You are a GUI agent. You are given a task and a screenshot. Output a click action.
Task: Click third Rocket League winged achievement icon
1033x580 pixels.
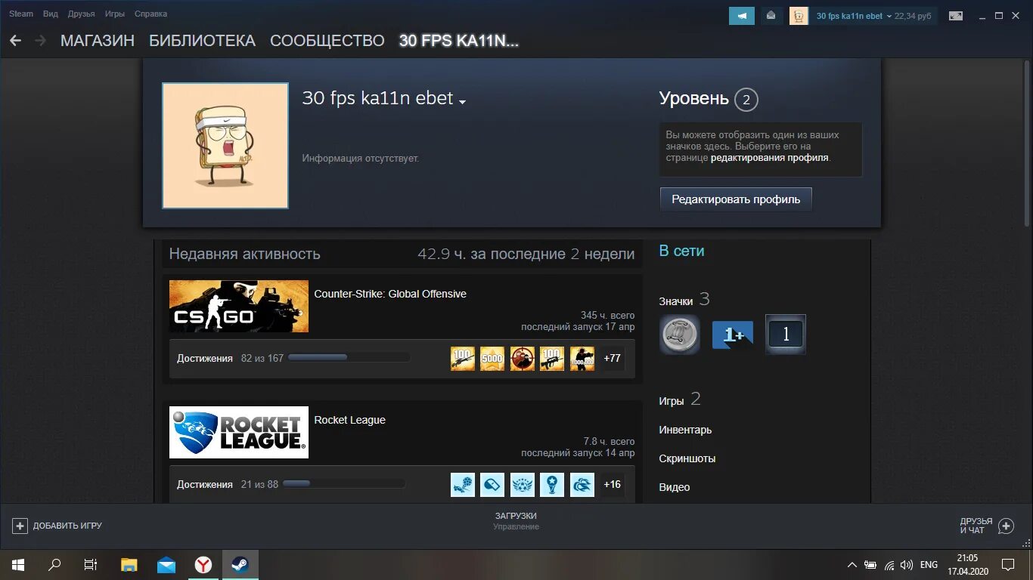coord(523,485)
